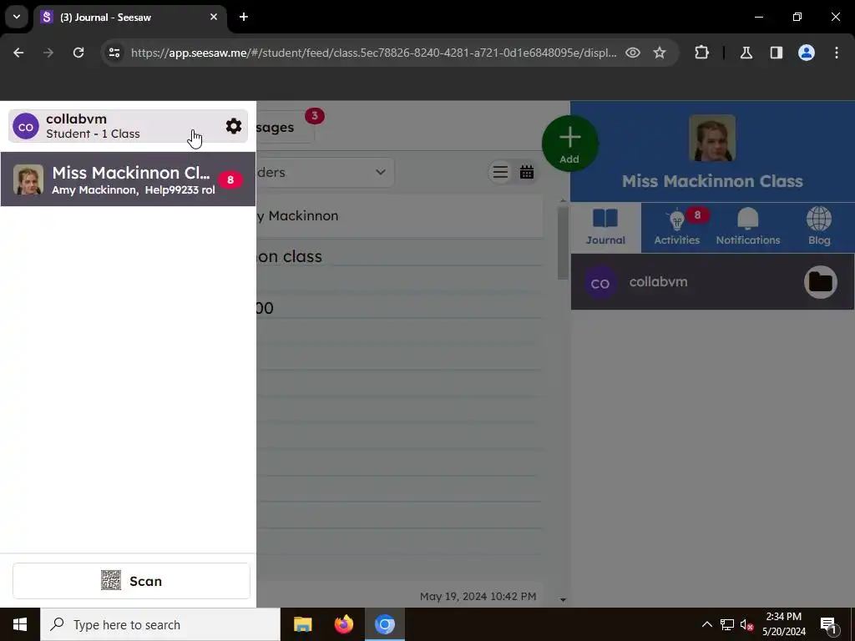This screenshot has width=855, height=641.
Task: Click the red 8 badge on class row
Action: pyautogui.click(x=230, y=180)
